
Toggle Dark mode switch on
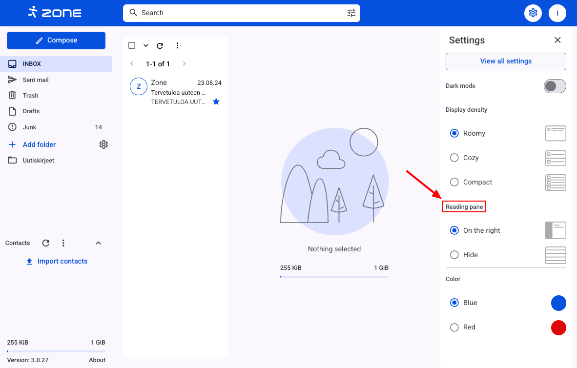coord(555,86)
